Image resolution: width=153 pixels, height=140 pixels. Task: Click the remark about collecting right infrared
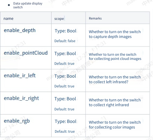(115, 102)
